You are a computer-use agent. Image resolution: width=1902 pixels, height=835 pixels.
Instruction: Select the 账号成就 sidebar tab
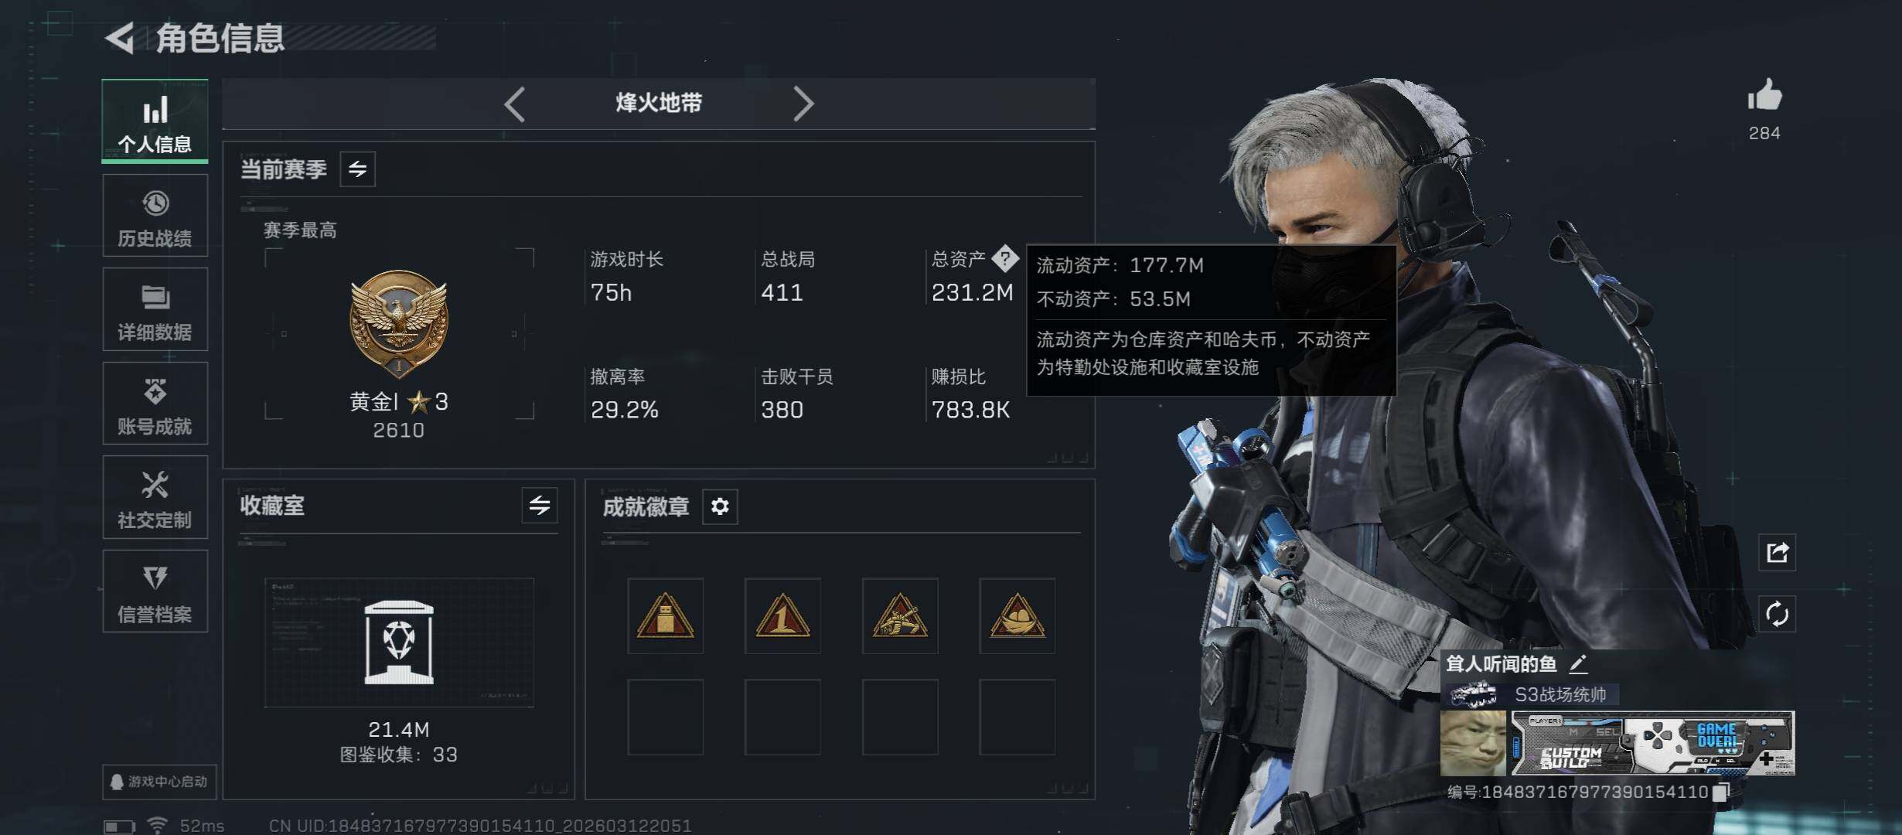[155, 404]
